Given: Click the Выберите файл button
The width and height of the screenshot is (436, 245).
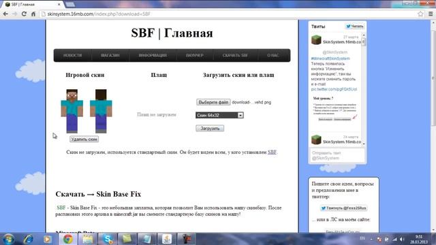Looking at the screenshot, I should point(213,102).
